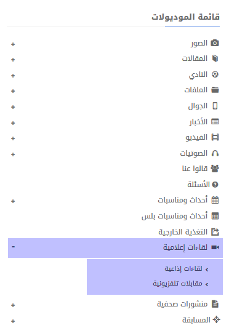The height and width of the screenshot is (328, 229).
Task: Click the group icon next to قالوا عنا
Action: pos(215,169)
